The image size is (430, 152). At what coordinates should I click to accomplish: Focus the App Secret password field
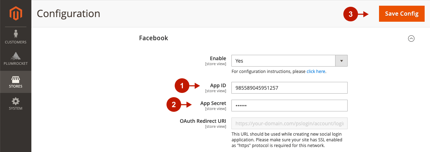click(290, 106)
